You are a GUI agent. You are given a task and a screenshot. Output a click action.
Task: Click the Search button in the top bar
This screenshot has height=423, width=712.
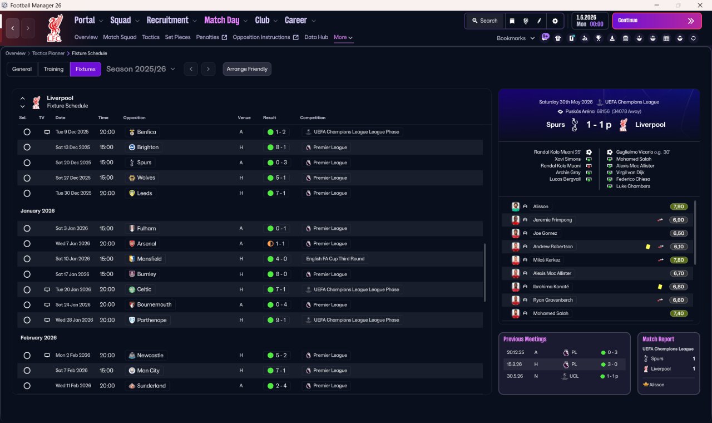pyautogui.click(x=484, y=21)
